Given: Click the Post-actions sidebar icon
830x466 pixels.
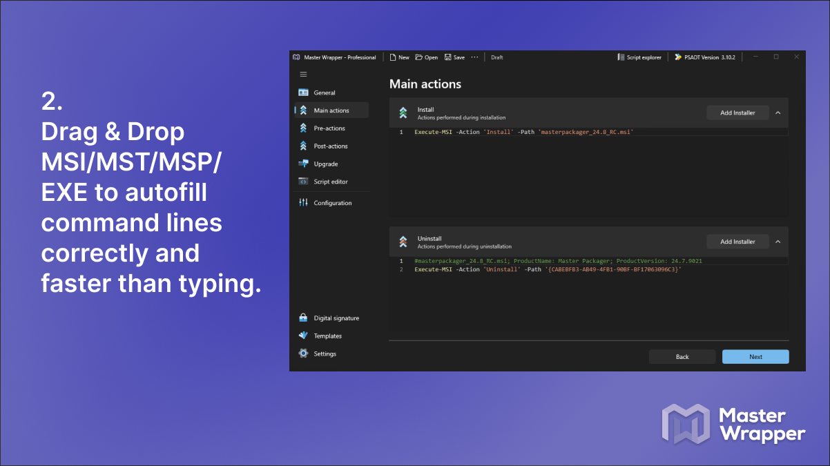Looking at the screenshot, I should 303,146.
